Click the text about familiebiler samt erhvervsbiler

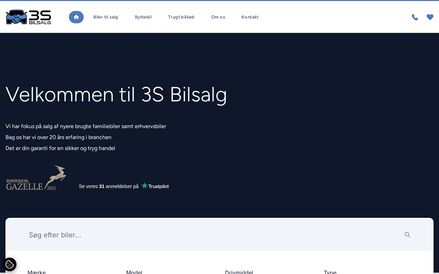tap(86, 126)
